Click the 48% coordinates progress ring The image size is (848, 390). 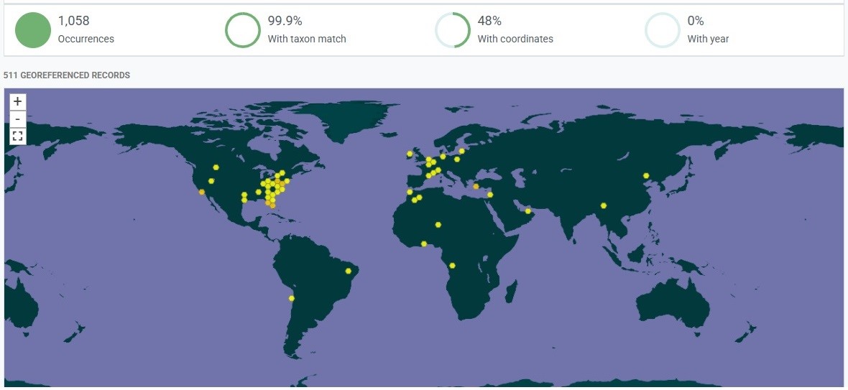(452, 31)
